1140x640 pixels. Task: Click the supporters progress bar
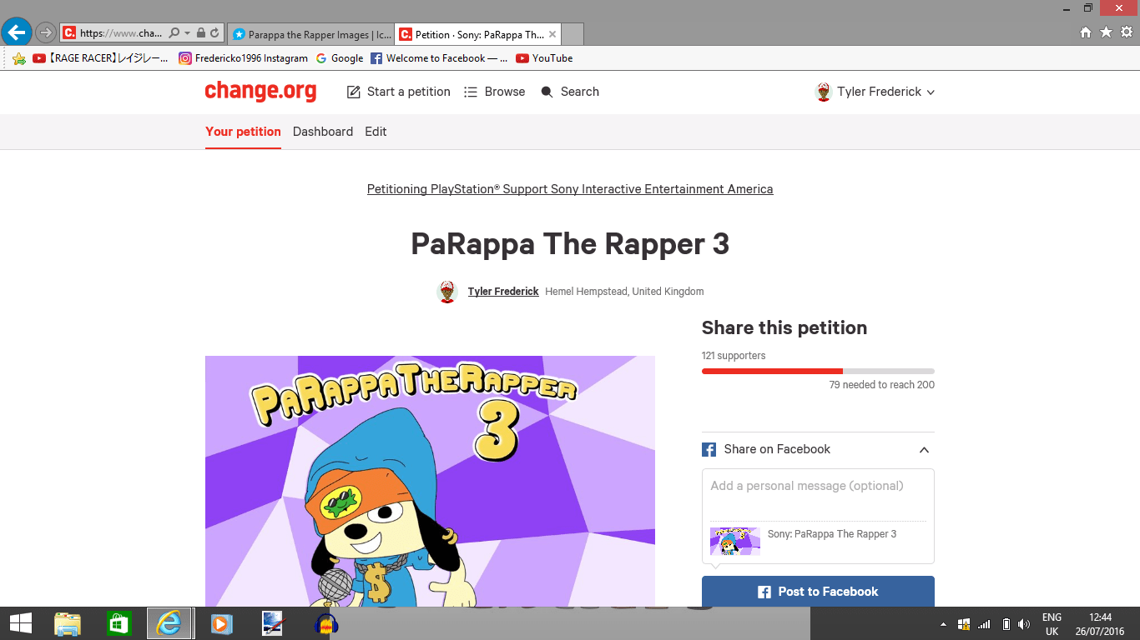(818, 371)
